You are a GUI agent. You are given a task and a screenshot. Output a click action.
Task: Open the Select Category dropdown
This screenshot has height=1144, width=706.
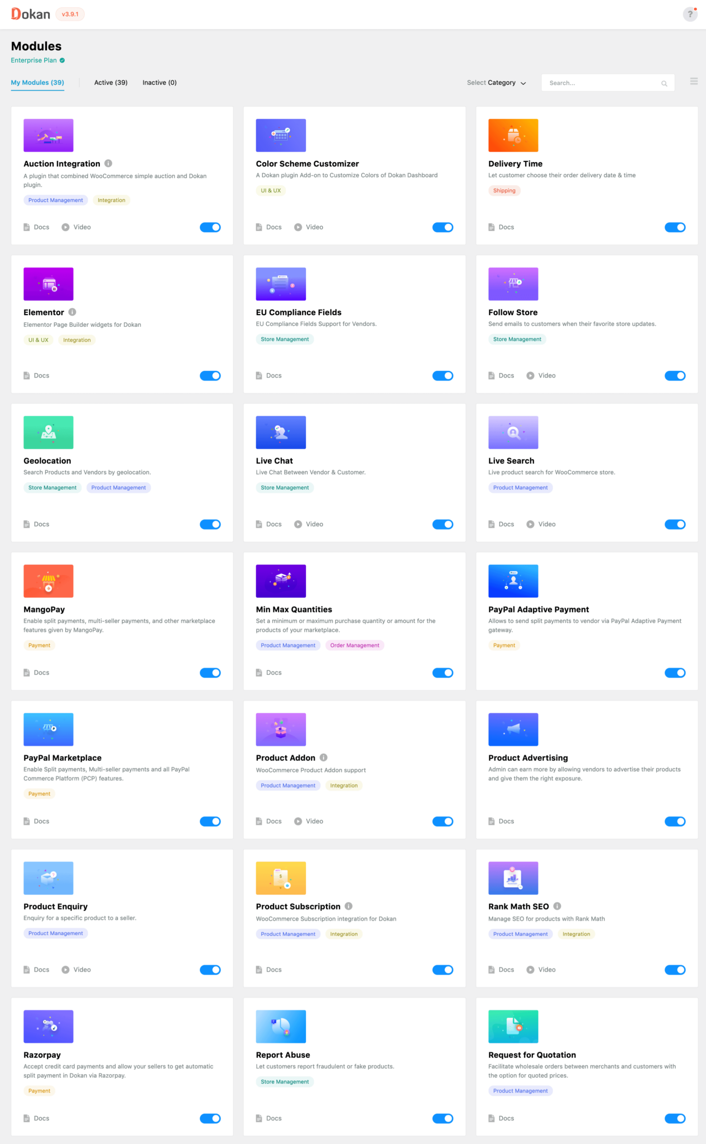coord(496,83)
